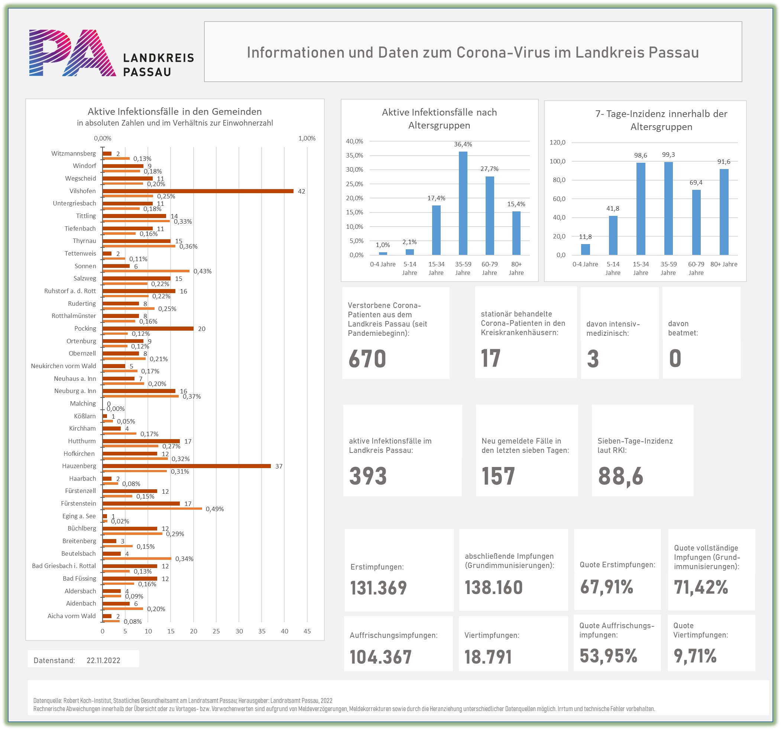Screen dimensions: 781x730
Task: Select the 'Sonnen' 0,43% value label
Action: pos(203,271)
